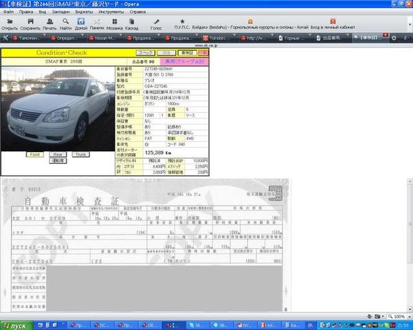Switch to the Nissan M... tab
This screenshot has height=330, width=413.
[105, 38]
